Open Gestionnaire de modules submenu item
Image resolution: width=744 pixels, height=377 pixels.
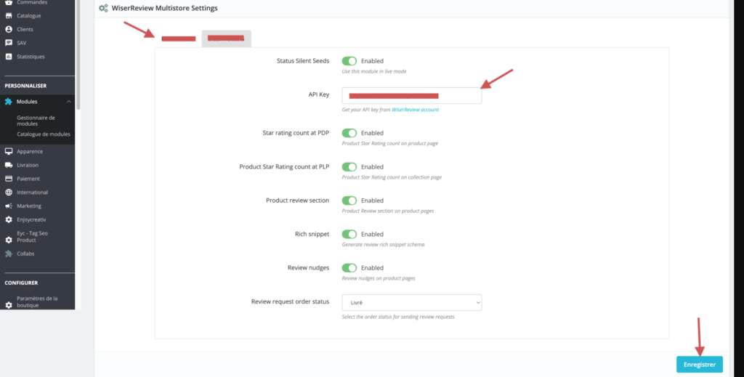pyautogui.click(x=36, y=121)
